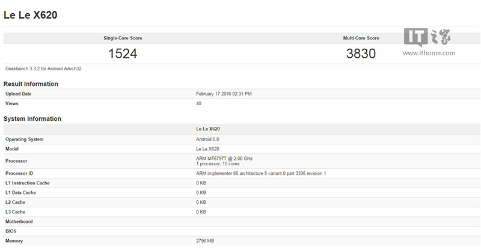
Task: Click the Model row label
Action: (x=12, y=149)
